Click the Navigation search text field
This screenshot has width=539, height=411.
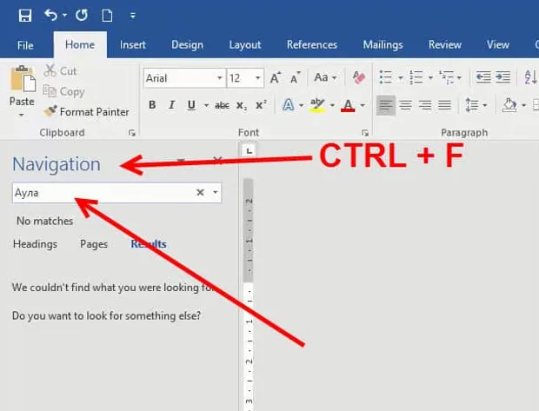pos(103,192)
